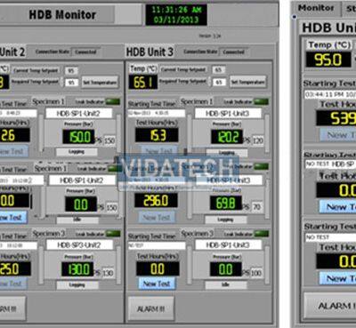Click Logging status under 69.8 pressure
This screenshot has width=356, height=328.
pos(226,220)
